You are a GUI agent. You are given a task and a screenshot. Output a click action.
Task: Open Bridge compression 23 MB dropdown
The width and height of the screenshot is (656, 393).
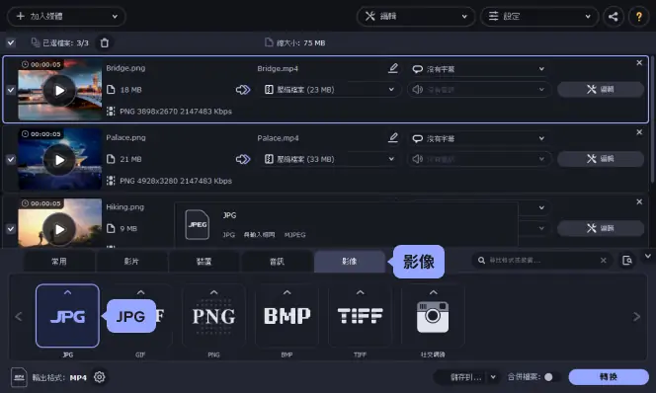point(330,90)
